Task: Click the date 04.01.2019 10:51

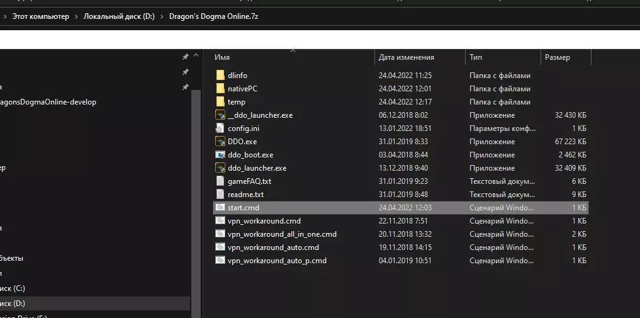Action: [405, 261]
